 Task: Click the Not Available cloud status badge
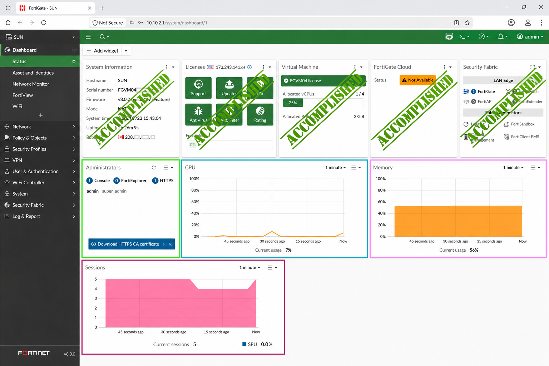tap(417, 80)
